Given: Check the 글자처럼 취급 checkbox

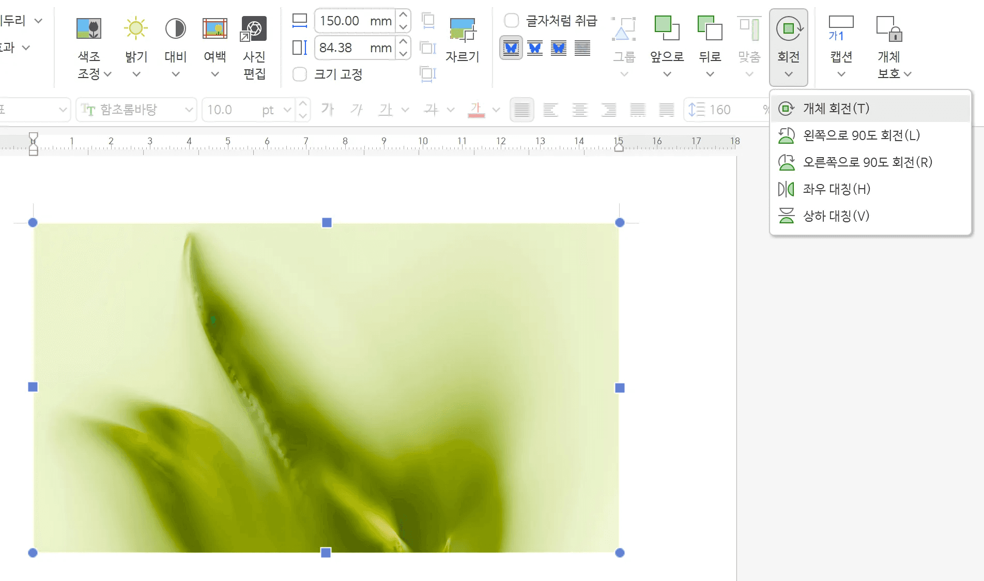Looking at the screenshot, I should click(x=511, y=21).
